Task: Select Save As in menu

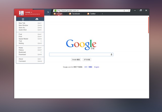Action: [30, 27]
